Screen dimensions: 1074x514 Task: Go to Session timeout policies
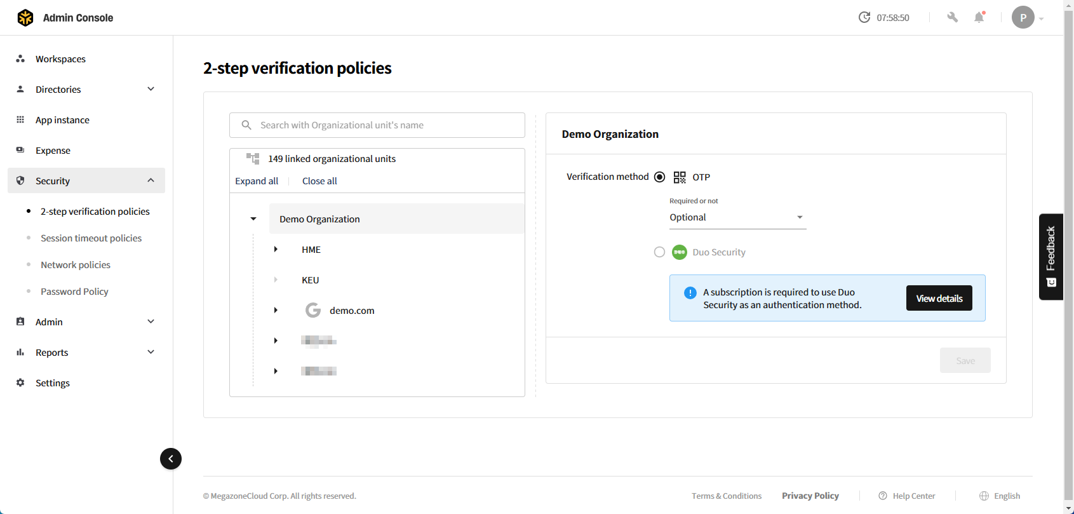click(91, 238)
